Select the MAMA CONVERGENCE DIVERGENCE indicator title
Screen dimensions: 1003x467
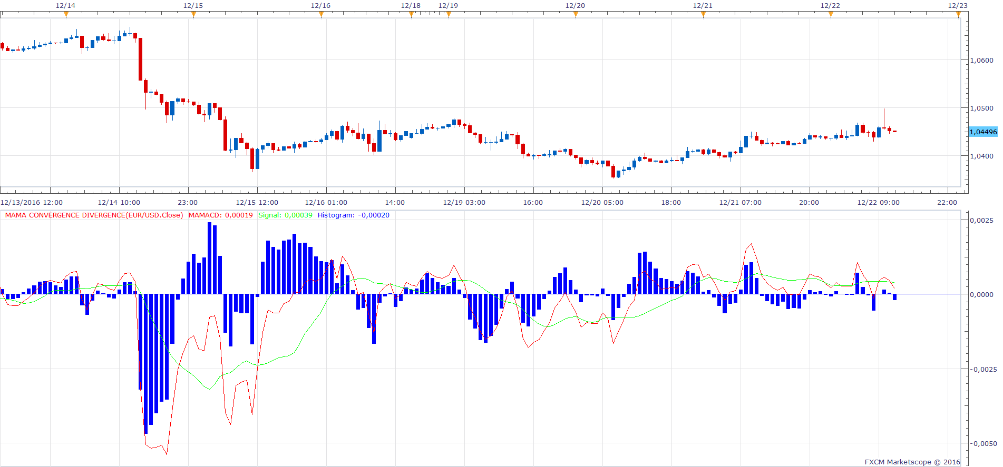(94, 215)
